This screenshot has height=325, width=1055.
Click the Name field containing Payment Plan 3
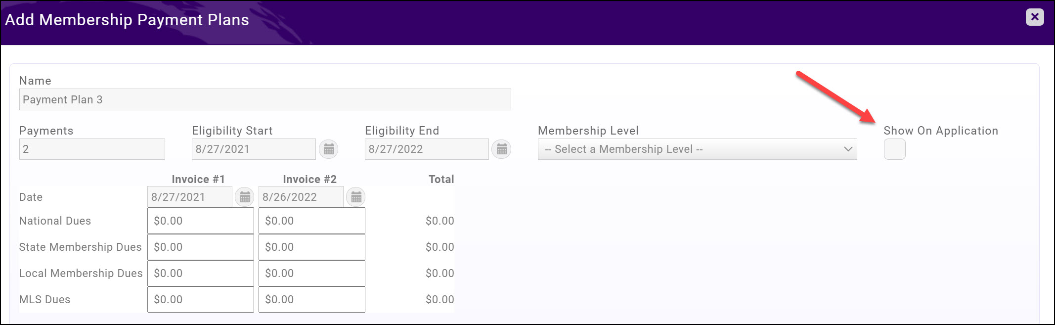click(x=264, y=99)
